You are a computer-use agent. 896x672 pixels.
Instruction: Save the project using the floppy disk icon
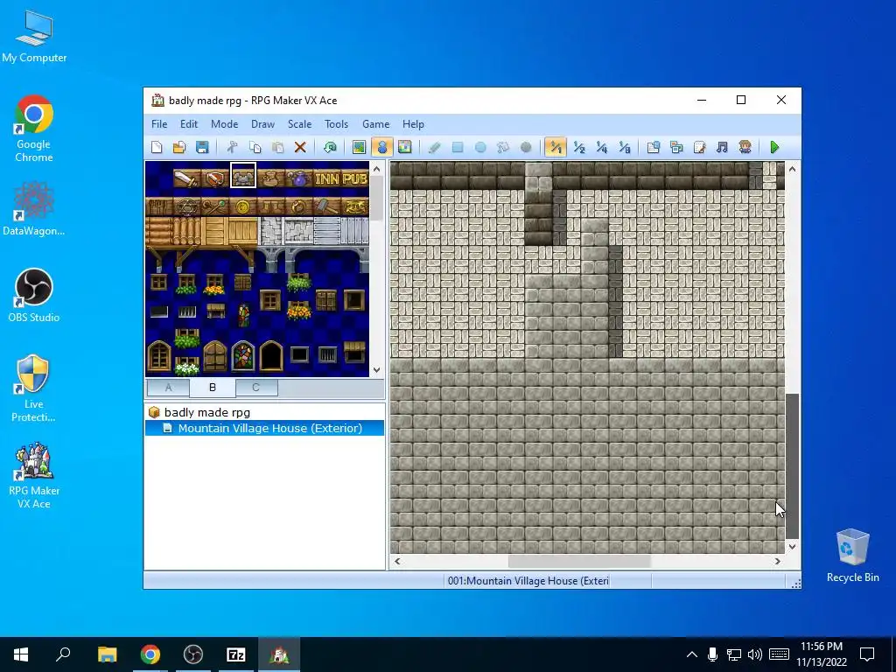[202, 147]
